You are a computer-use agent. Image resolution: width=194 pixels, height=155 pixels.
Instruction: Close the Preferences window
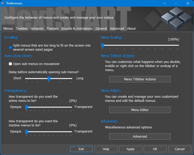[188, 3]
